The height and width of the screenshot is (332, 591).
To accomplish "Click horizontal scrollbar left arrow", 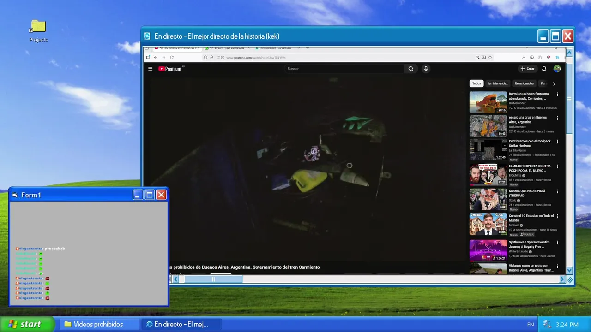I will pos(175,279).
